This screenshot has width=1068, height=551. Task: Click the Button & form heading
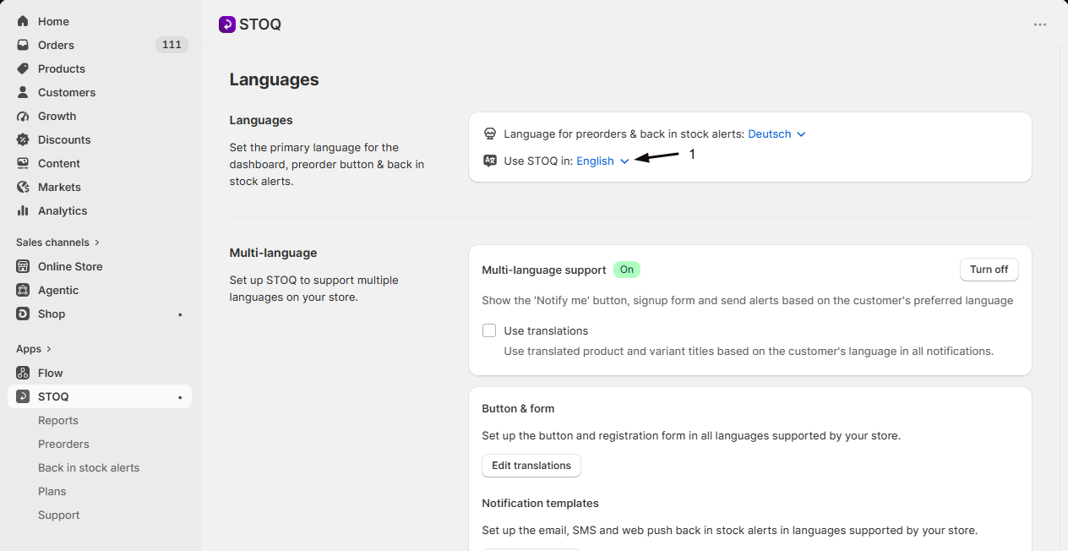click(518, 408)
